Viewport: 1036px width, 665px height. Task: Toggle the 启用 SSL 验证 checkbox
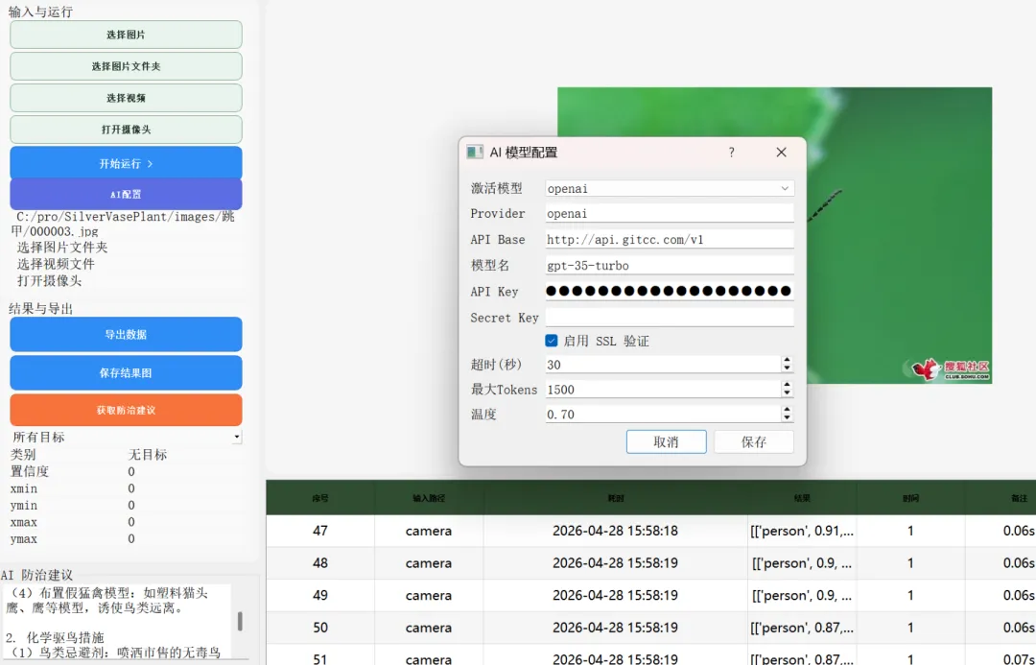(551, 341)
